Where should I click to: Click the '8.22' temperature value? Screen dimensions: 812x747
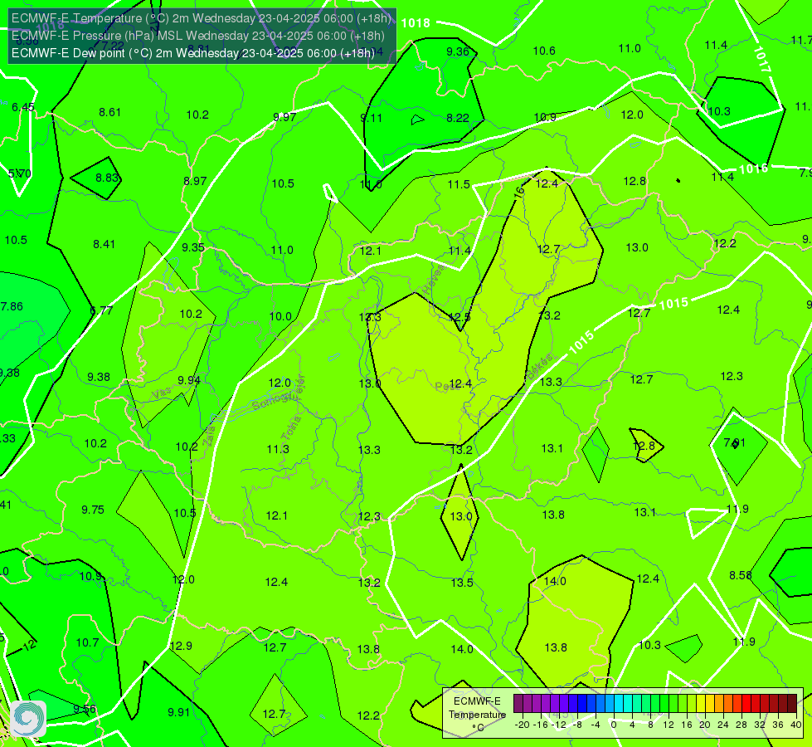point(458,118)
